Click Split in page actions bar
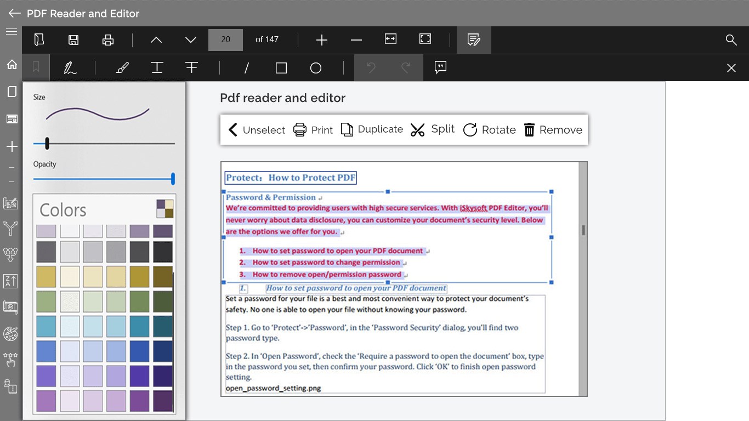This screenshot has width=749, height=421. pyautogui.click(x=433, y=129)
